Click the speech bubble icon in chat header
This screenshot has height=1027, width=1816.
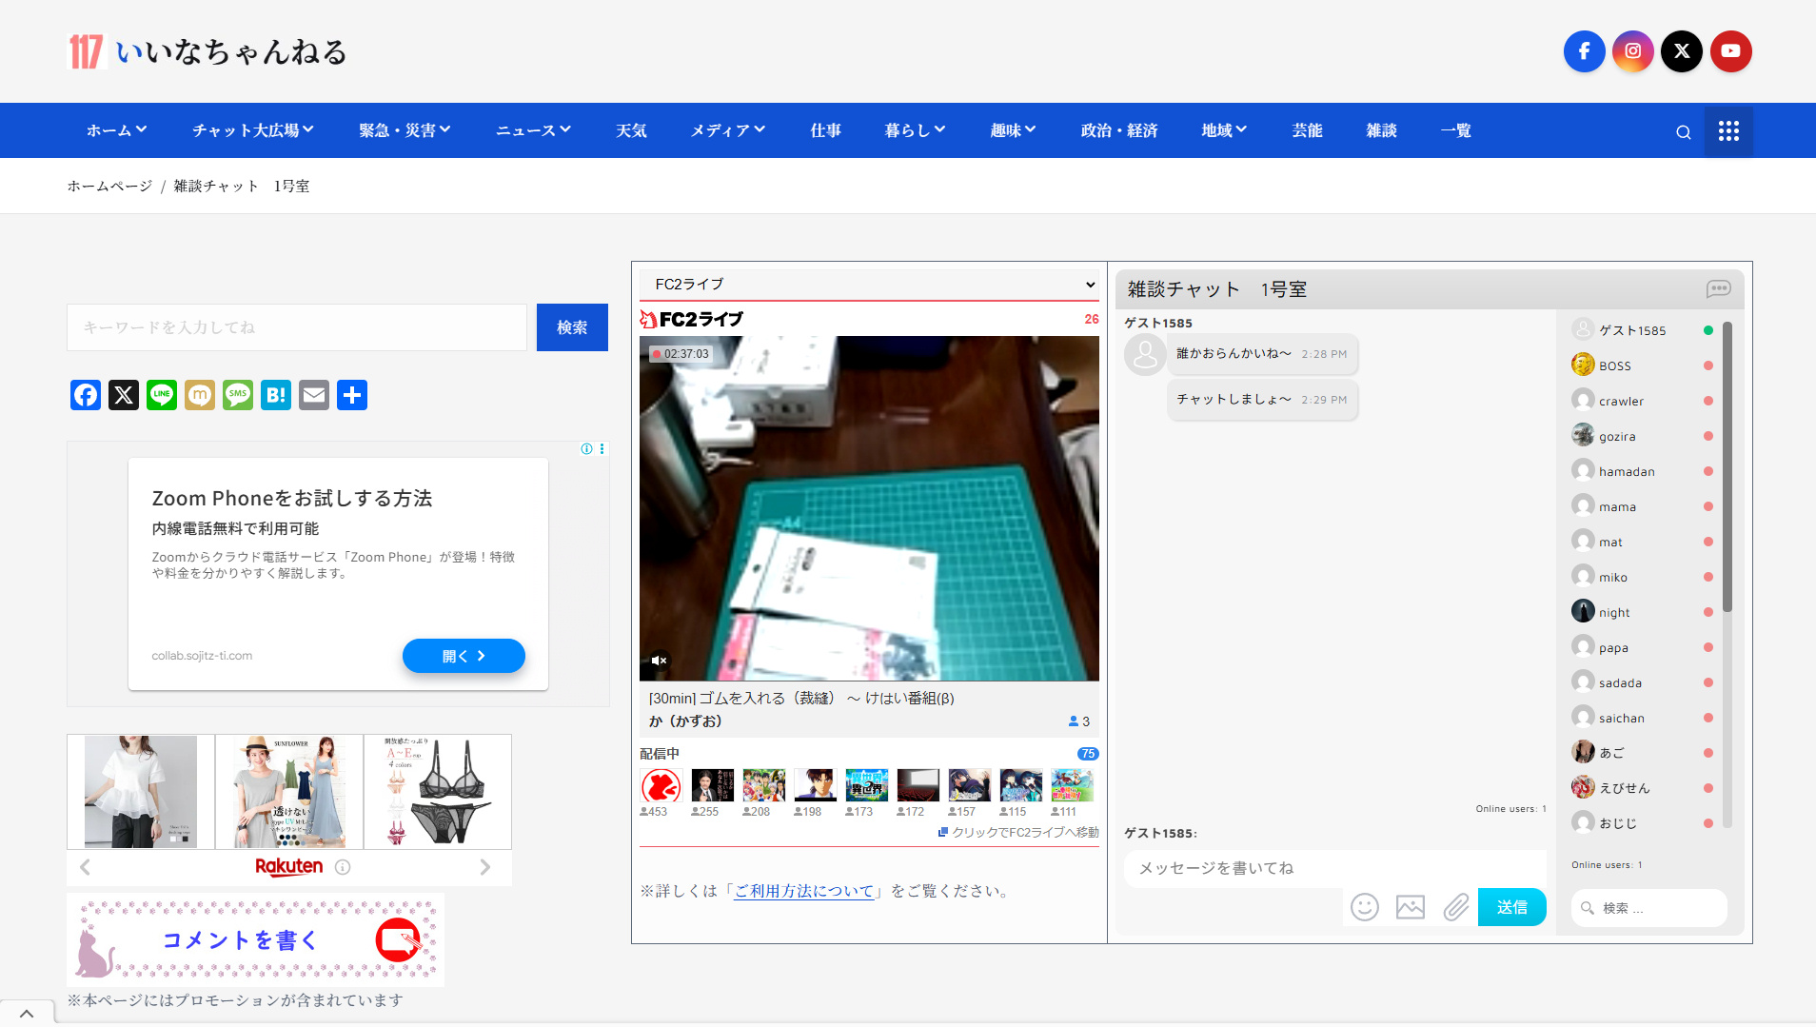[x=1718, y=288]
